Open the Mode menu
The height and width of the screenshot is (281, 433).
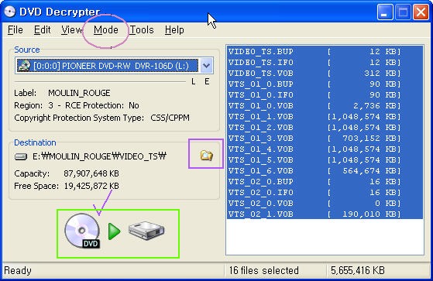tap(106, 30)
